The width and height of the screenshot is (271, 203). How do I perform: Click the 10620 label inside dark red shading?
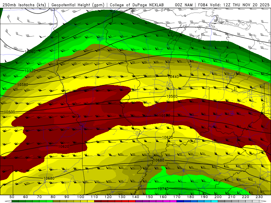click(x=64, y=146)
